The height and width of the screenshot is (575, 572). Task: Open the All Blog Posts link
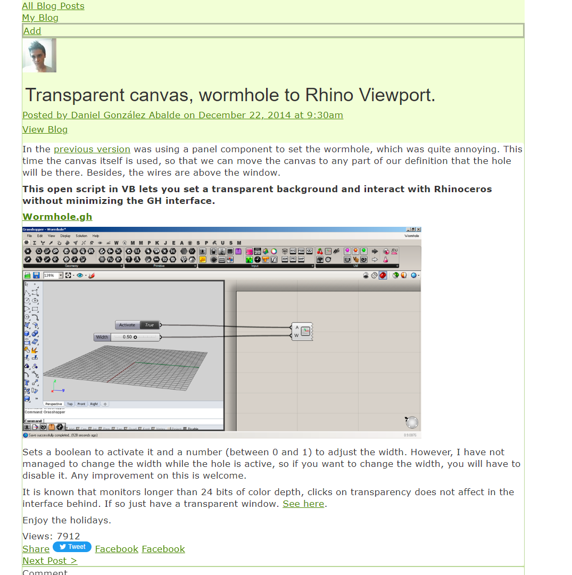[53, 6]
